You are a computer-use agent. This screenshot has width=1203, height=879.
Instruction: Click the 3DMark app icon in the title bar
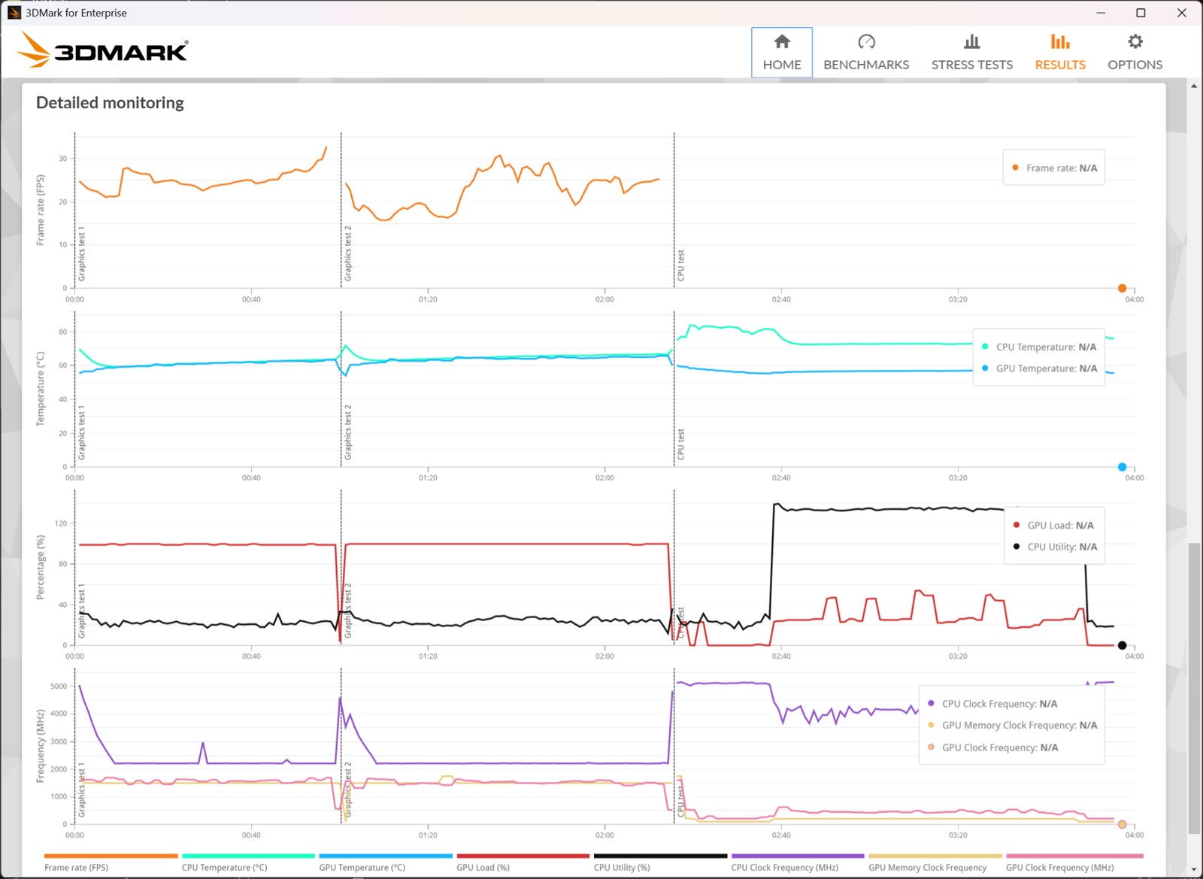pyautogui.click(x=14, y=13)
